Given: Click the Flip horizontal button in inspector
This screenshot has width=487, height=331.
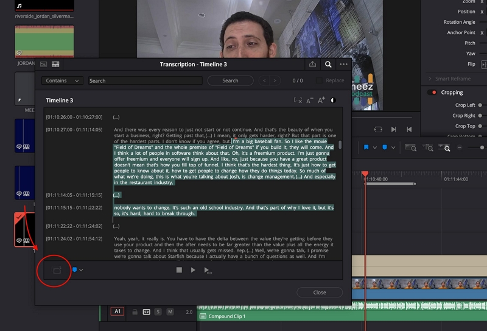Looking at the screenshot, I should [484, 64].
